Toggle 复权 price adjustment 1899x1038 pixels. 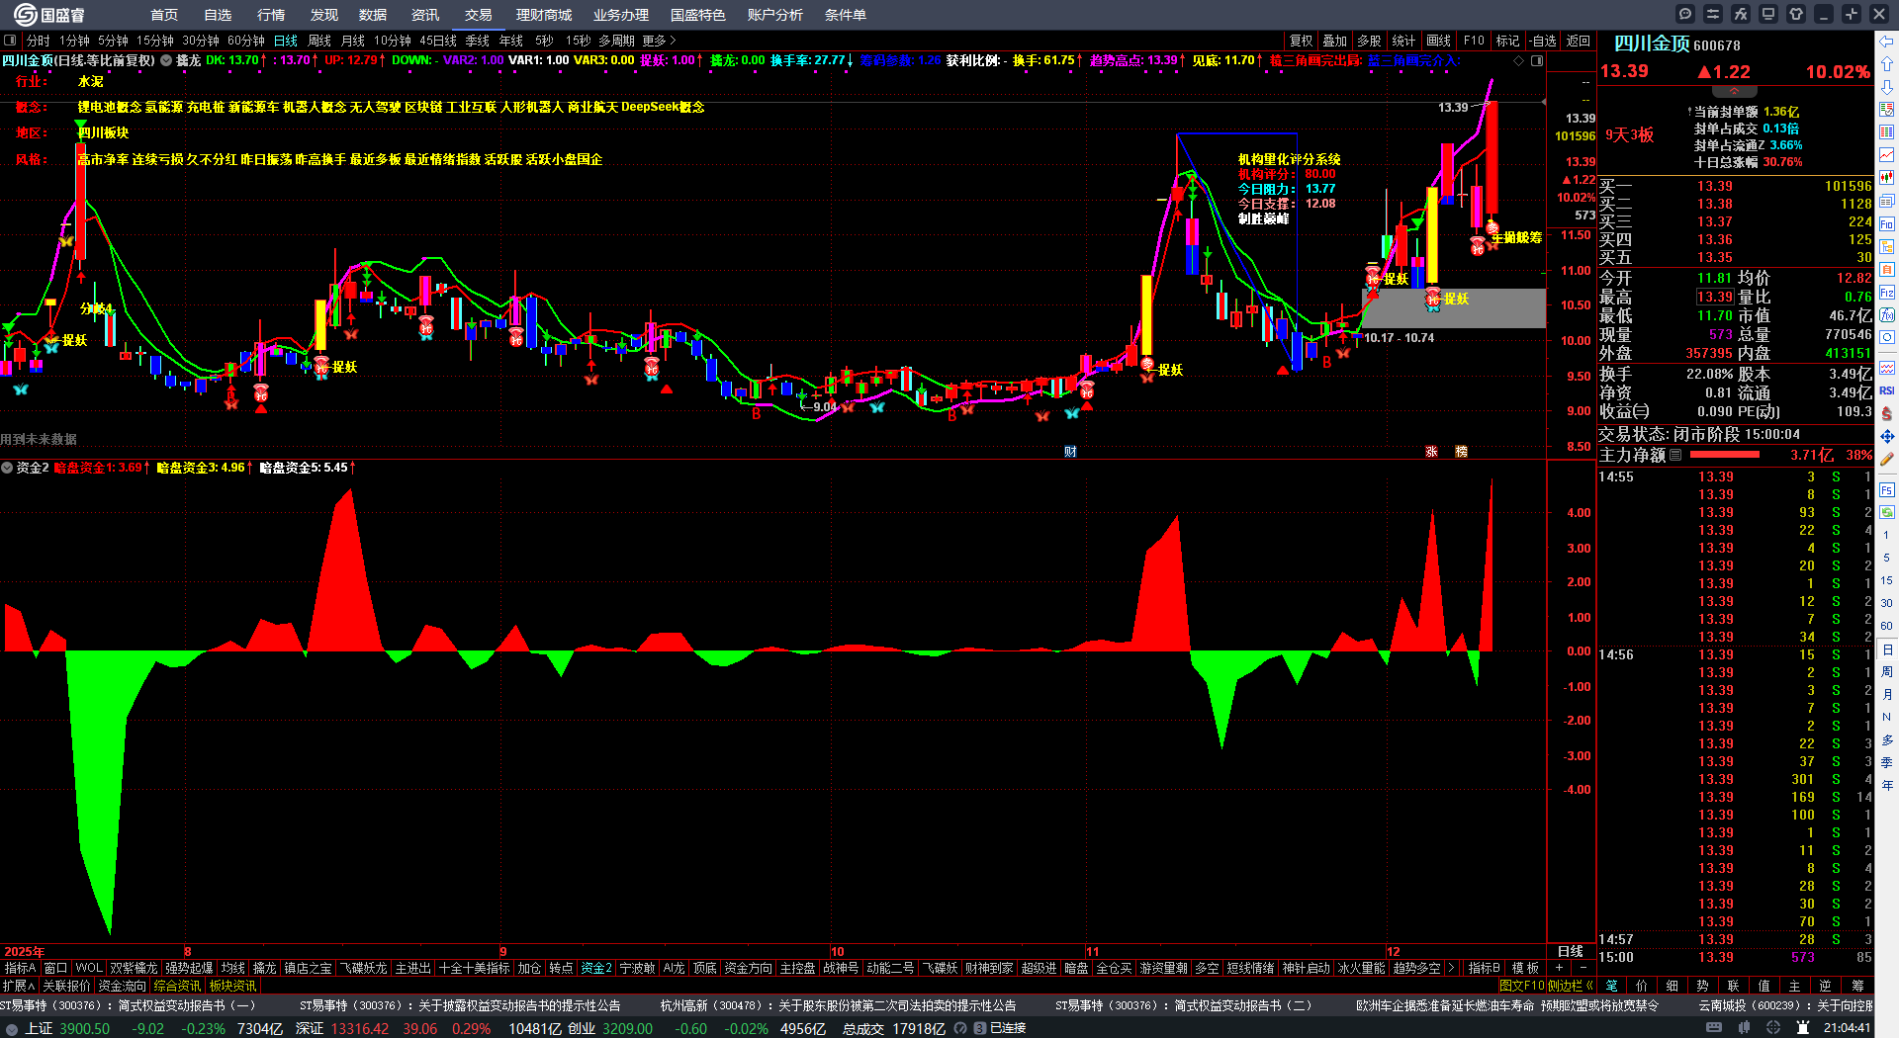tap(1301, 41)
